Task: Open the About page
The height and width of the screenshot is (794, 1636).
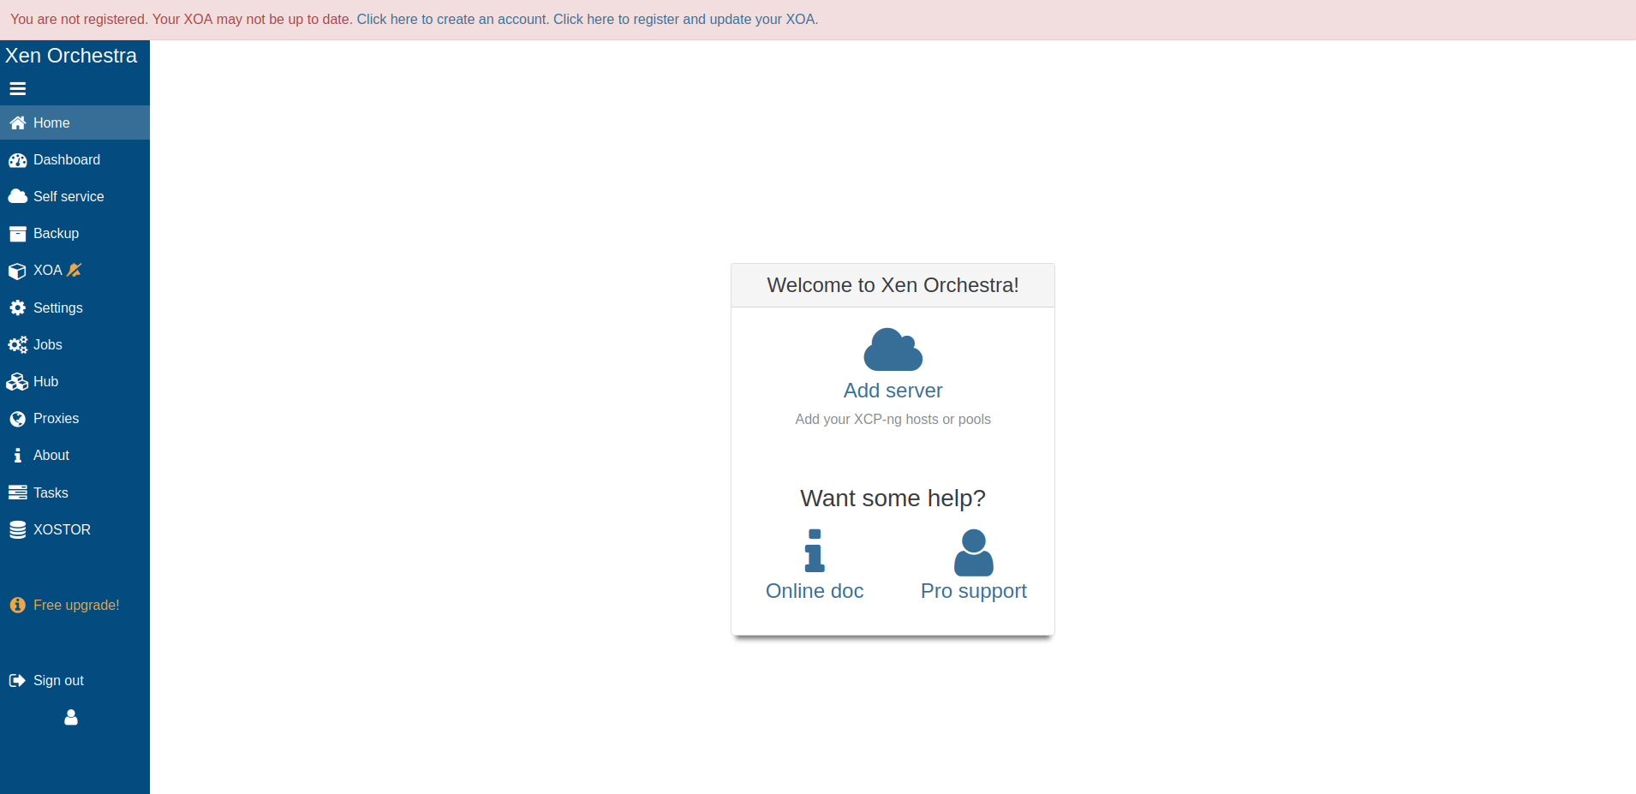Action: [51, 455]
